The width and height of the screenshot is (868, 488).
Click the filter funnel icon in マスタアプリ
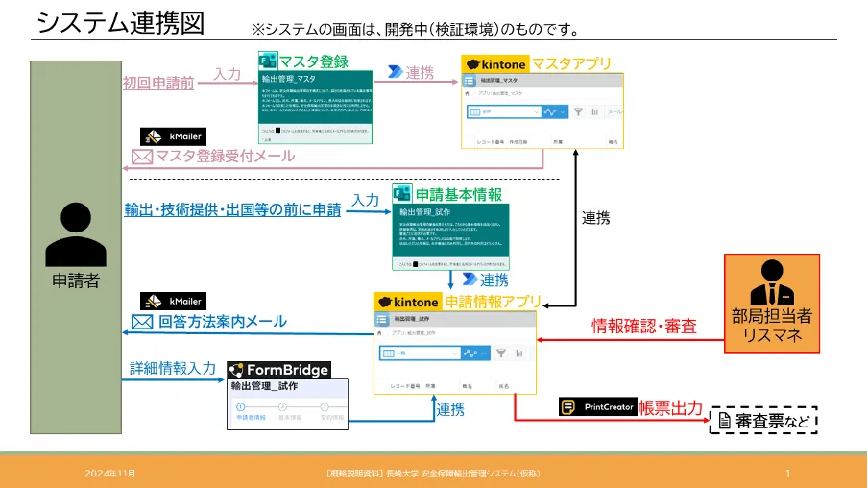pos(578,111)
